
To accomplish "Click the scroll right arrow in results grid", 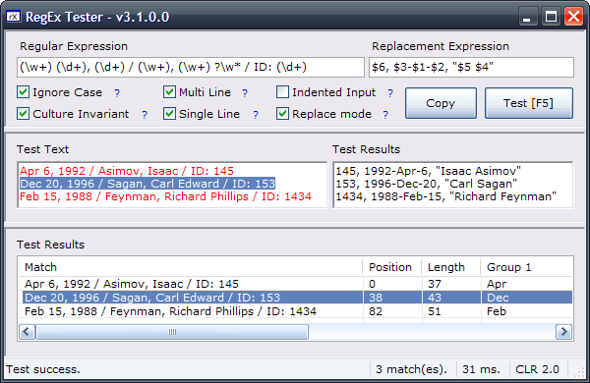I will pyautogui.click(x=563, y=332).
